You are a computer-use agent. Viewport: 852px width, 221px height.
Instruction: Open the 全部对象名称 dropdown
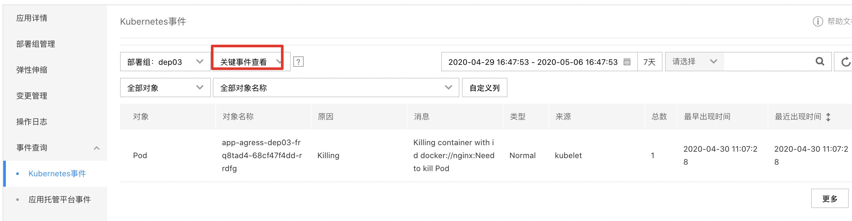point(335,87)
